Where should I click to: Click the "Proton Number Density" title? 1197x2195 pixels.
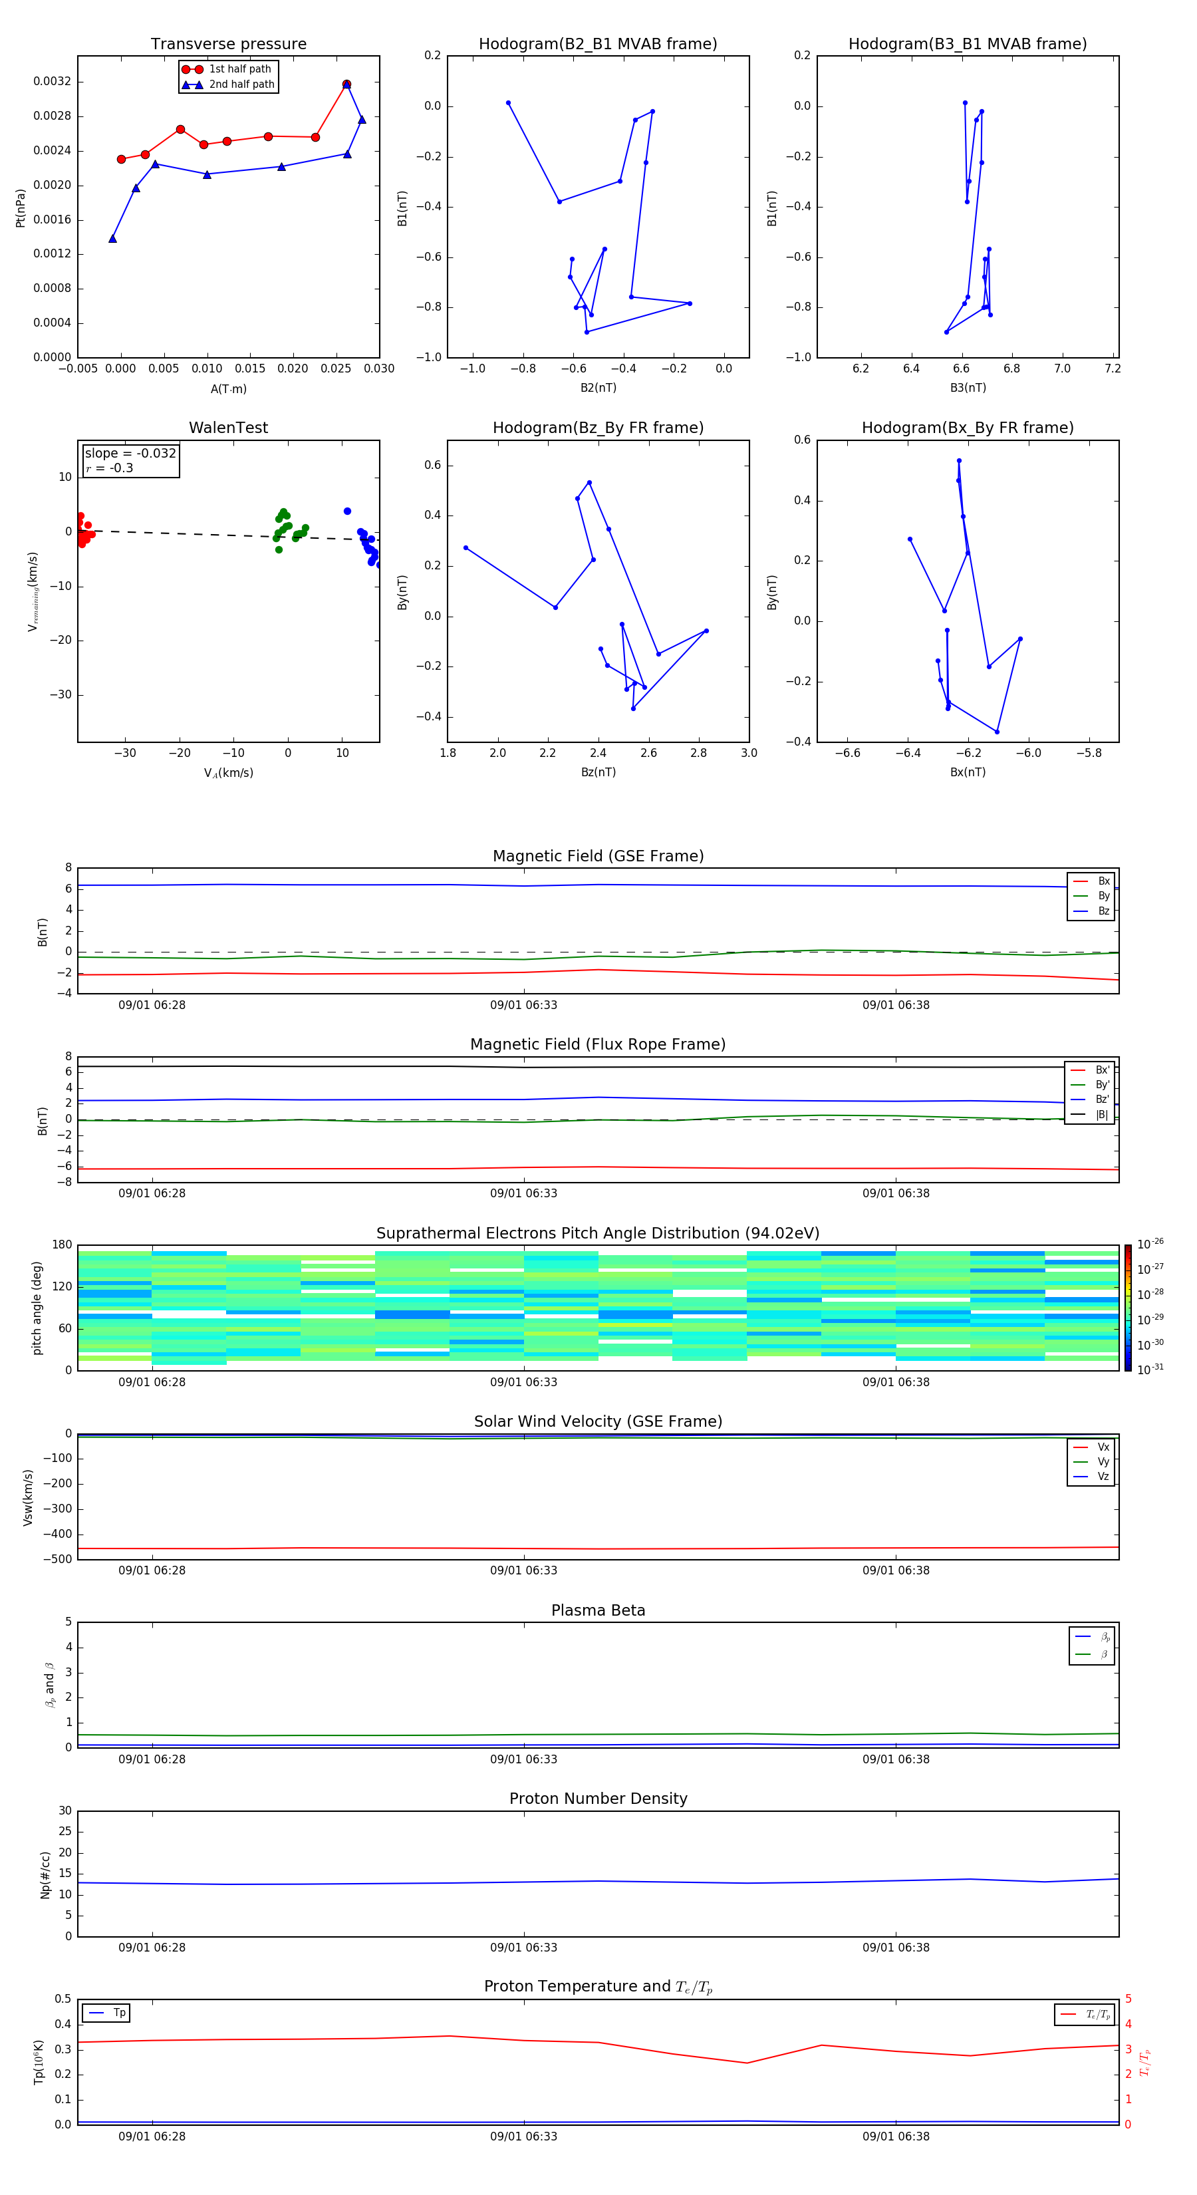(598, 1799)
